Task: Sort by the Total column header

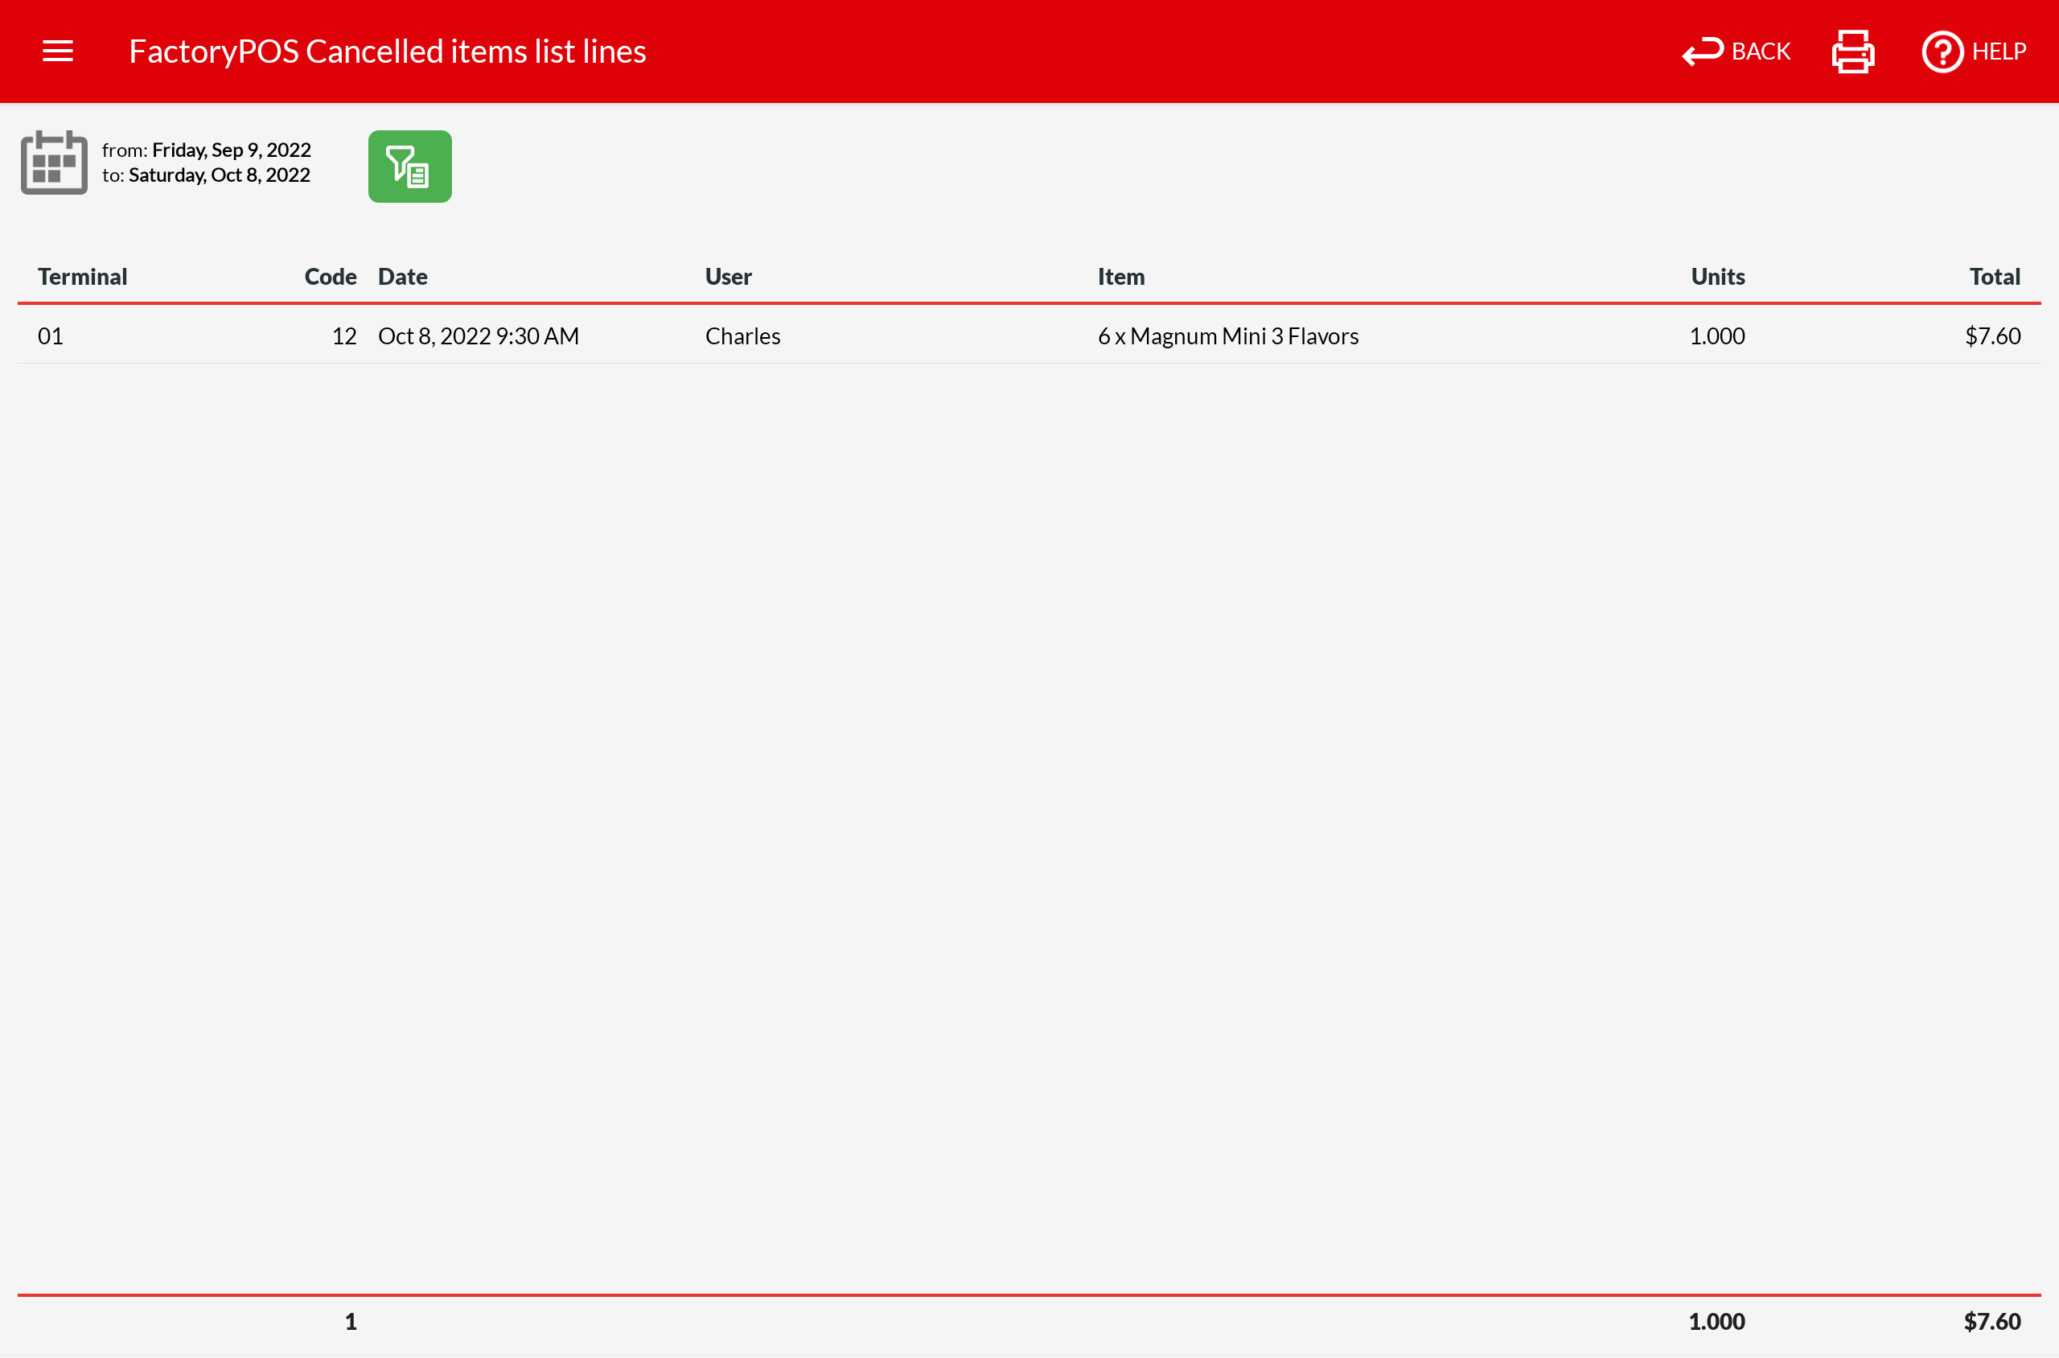Action: tap(1994, 276)
